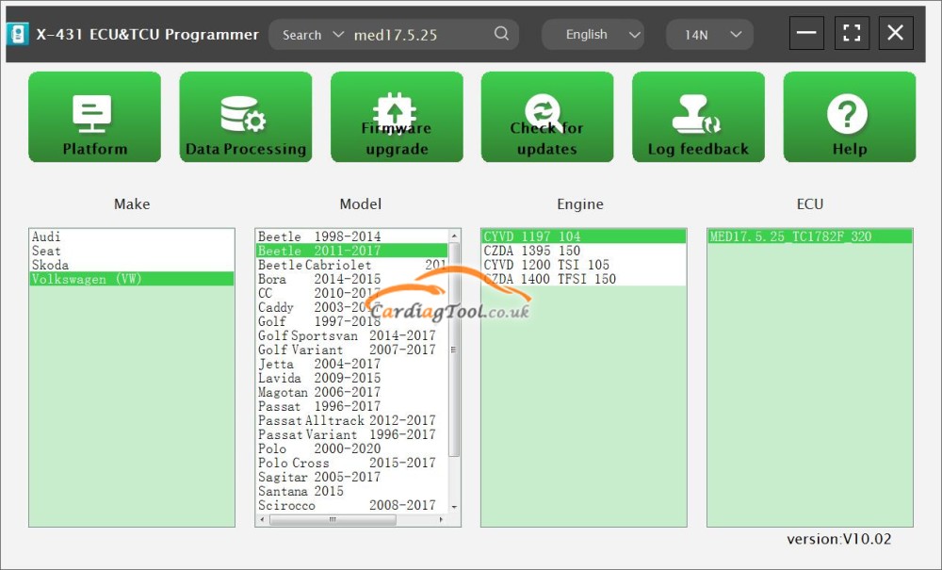The image size is (942, 570).
Task: Click Model list scroll left arrow
Action: 262,519
